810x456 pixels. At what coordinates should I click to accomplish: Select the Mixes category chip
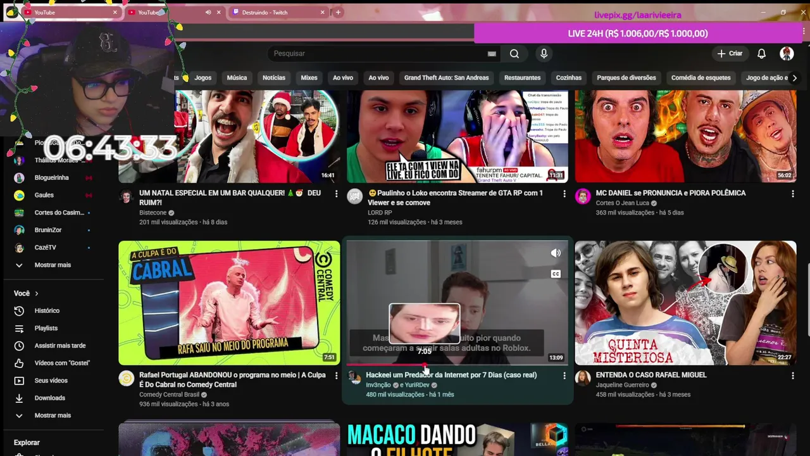[x=309, y=78]
